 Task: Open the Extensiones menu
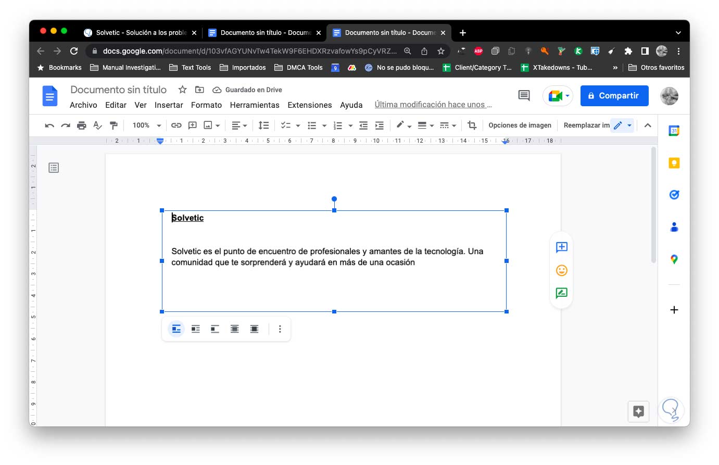pos(310,105)
